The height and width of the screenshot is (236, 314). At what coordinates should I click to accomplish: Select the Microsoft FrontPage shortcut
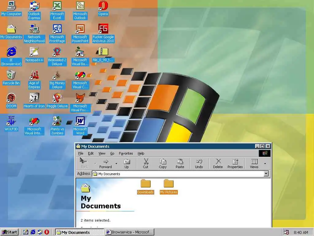[57, 33]
